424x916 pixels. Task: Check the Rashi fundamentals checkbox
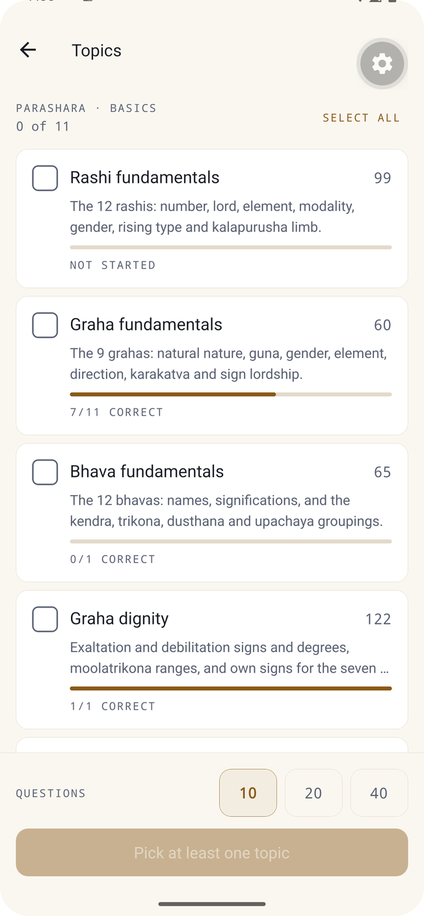click(x=45, y=178)
